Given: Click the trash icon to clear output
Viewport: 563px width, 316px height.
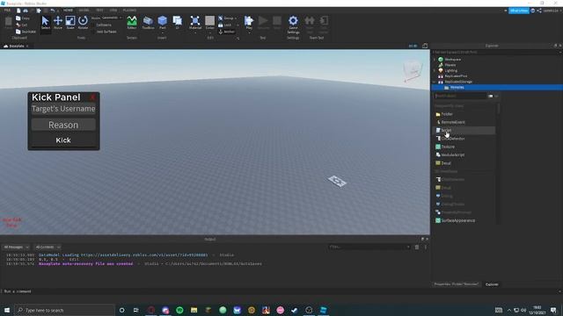Looking at the screenshot, I should pyautogui.click(x=417, y=247).
